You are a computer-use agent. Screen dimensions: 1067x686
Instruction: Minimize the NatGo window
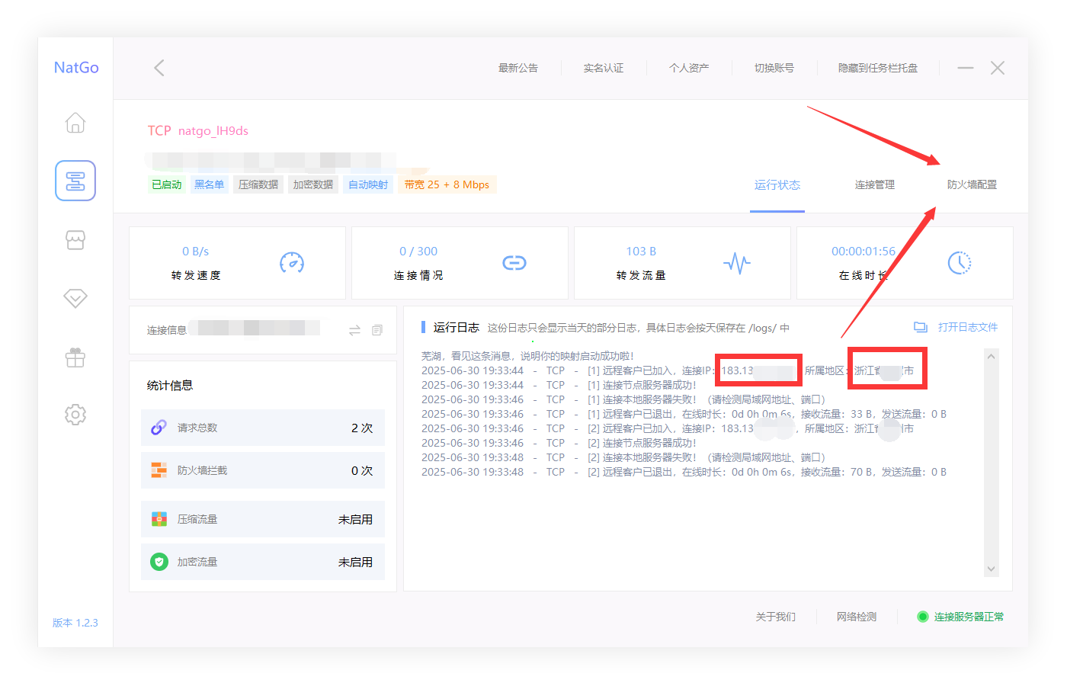tap(966, 68)
